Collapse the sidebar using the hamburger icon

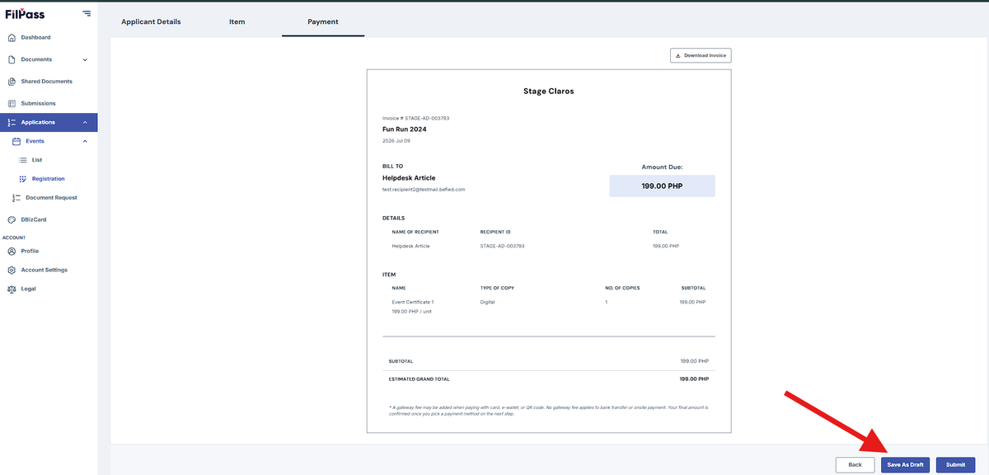[87, 14]
